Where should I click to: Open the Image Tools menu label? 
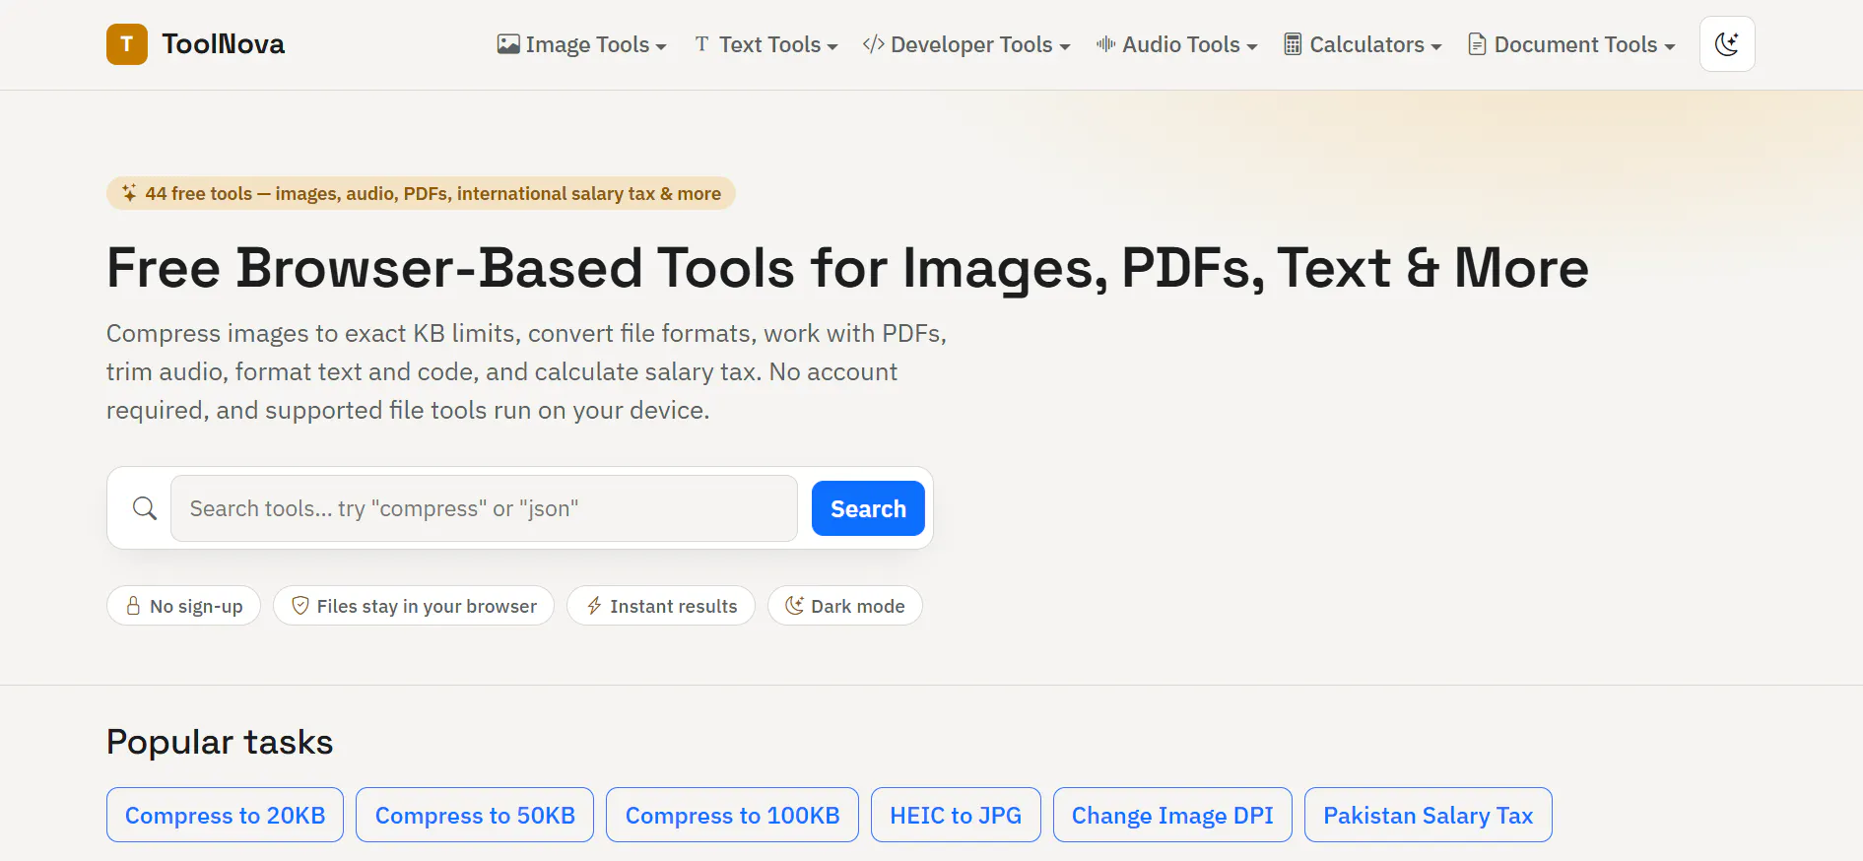coord(587,44)
